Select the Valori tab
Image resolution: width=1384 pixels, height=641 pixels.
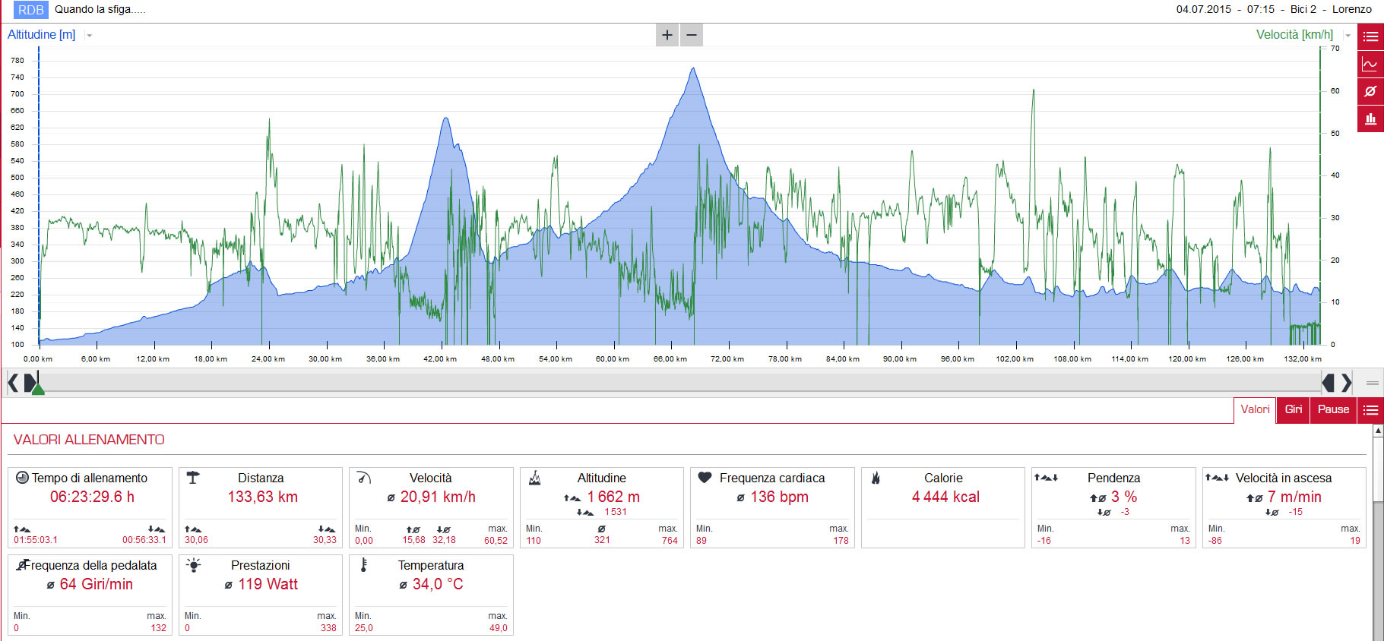(1255, 410)
